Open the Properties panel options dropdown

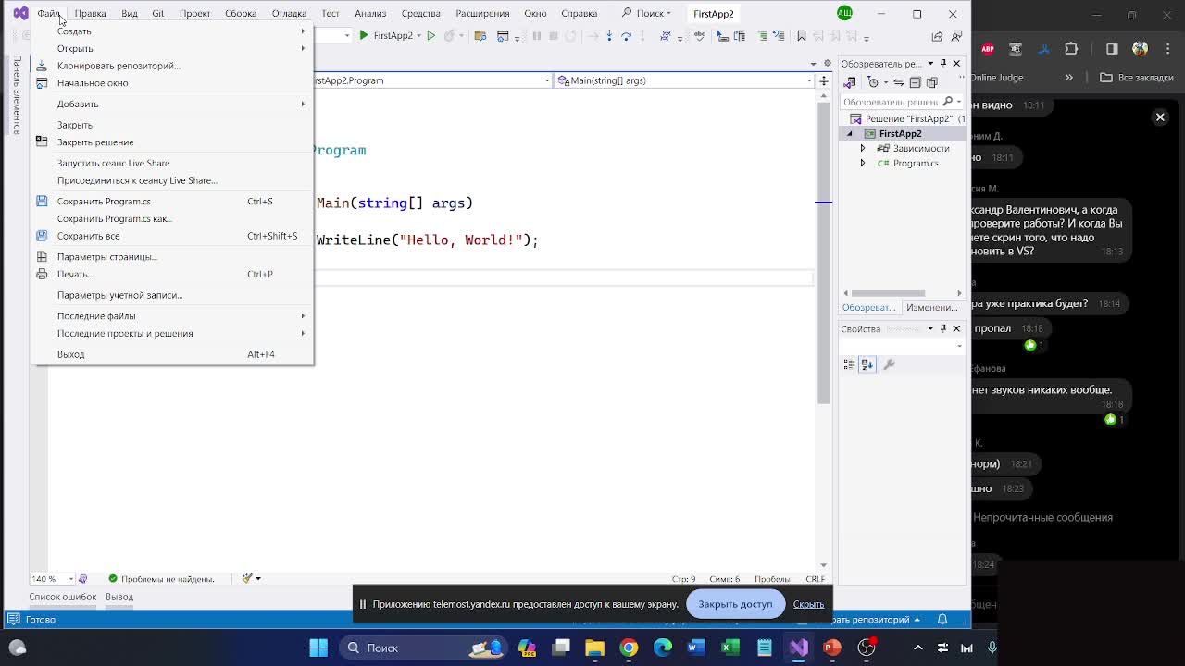tap(930, 328)
